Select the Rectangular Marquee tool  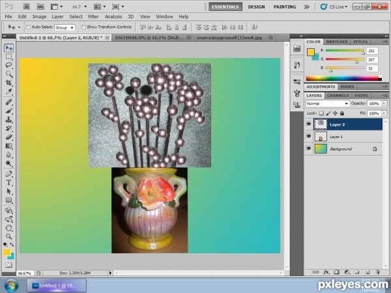(x=8, y=57)
